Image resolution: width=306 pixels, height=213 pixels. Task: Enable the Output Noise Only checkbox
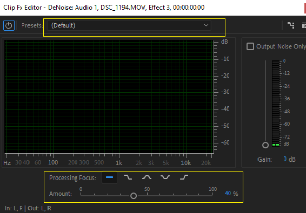point(250,46)
